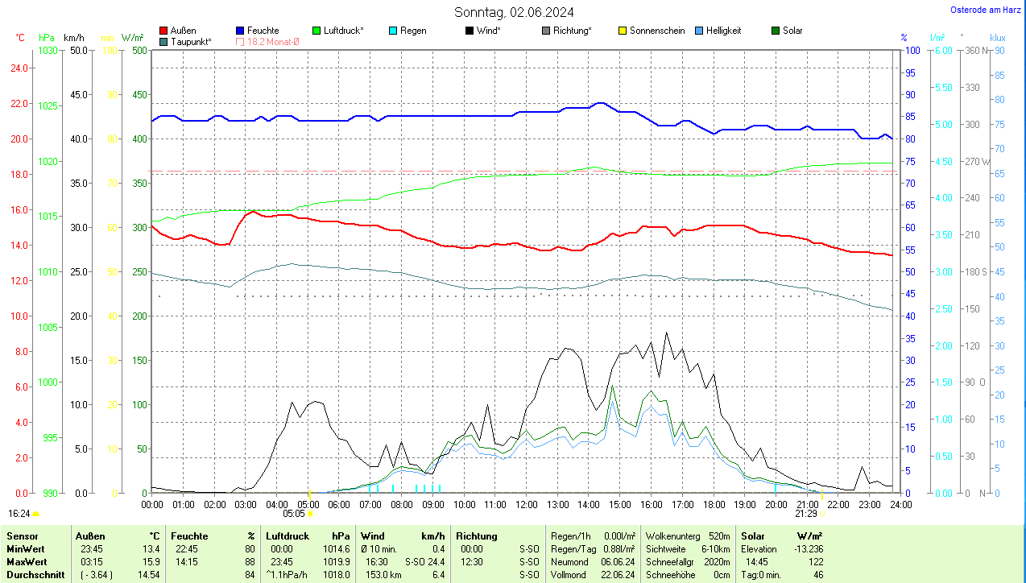Click the light blue Helligkeit legend square
The image size is (1026, 583).
pyautogui.click(x=699, y=31)
